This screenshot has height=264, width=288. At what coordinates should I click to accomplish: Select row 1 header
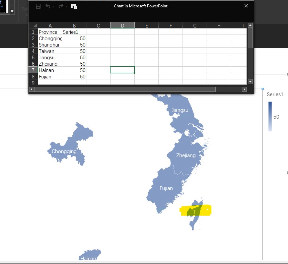pyautogui.click(x=33, y=32)
